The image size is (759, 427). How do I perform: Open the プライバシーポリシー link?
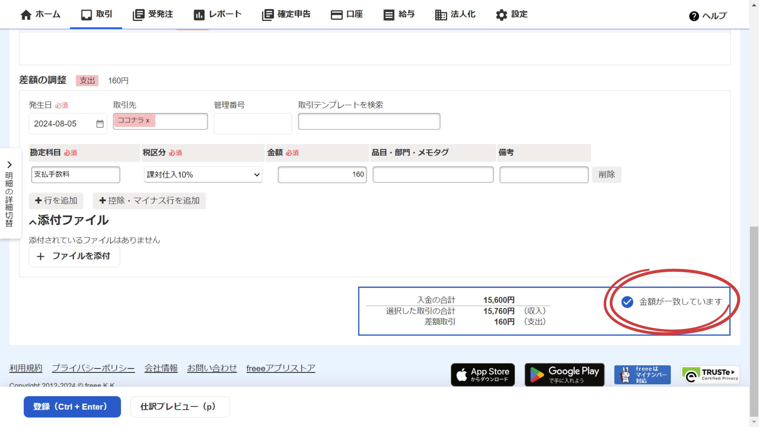(93, 368)
